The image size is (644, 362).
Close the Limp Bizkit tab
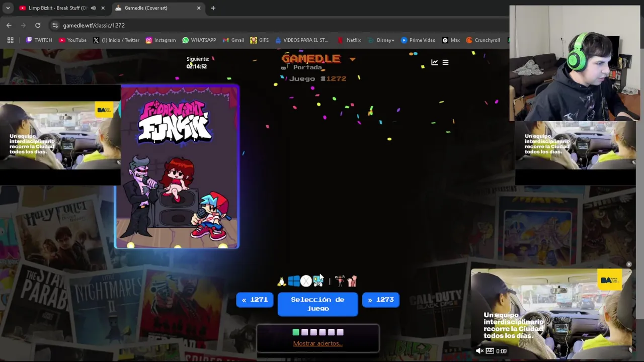point(103,8)
